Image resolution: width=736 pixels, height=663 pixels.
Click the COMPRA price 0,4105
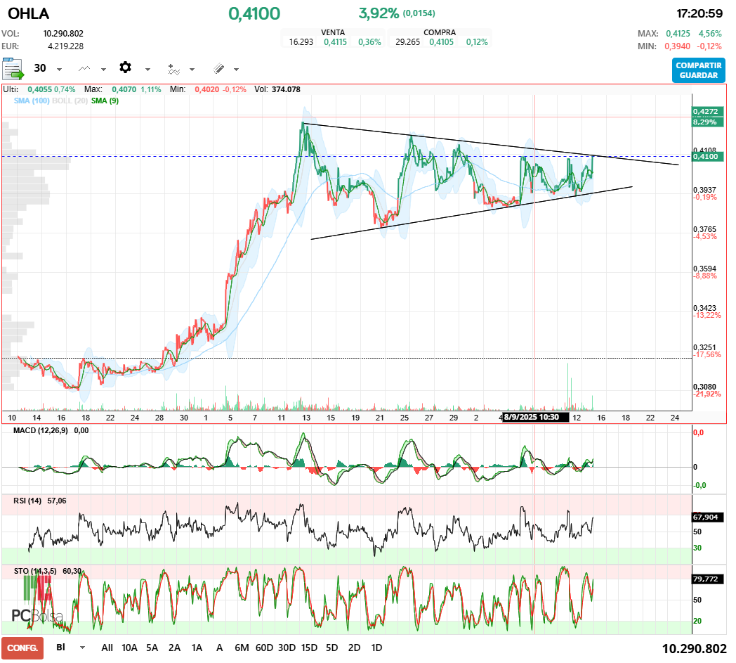(x=441, y=41)
